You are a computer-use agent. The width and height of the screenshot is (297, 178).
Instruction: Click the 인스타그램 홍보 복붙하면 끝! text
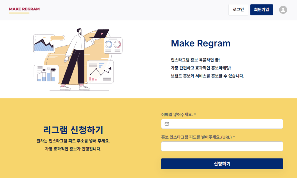tap(195, 60)
